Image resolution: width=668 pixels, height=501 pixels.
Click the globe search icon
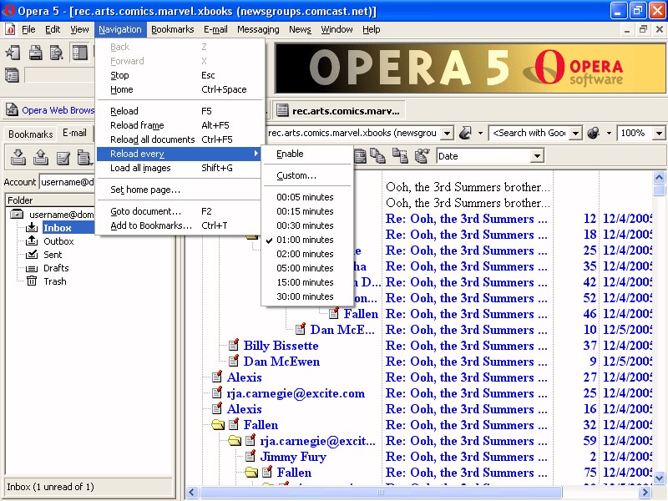coord(594,133)
